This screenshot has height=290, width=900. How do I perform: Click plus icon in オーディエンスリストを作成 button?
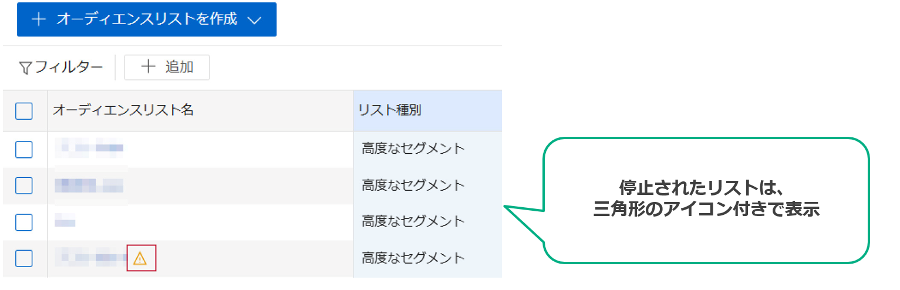pyautogui.click(x=39, y=19)
